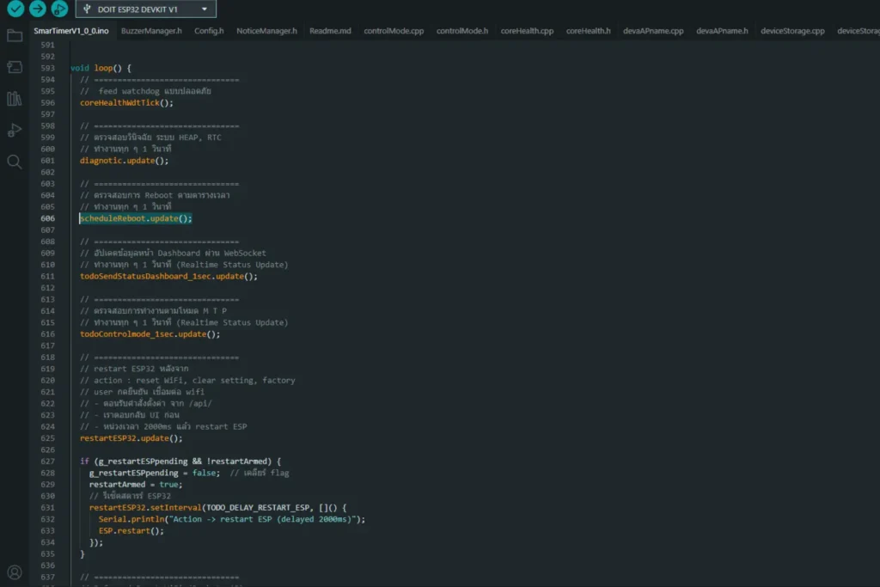Viewport: 880px width, 587px height.
Task: Open the Sketchbook folder sidebar icon
Action: click(x=15, y=35)
